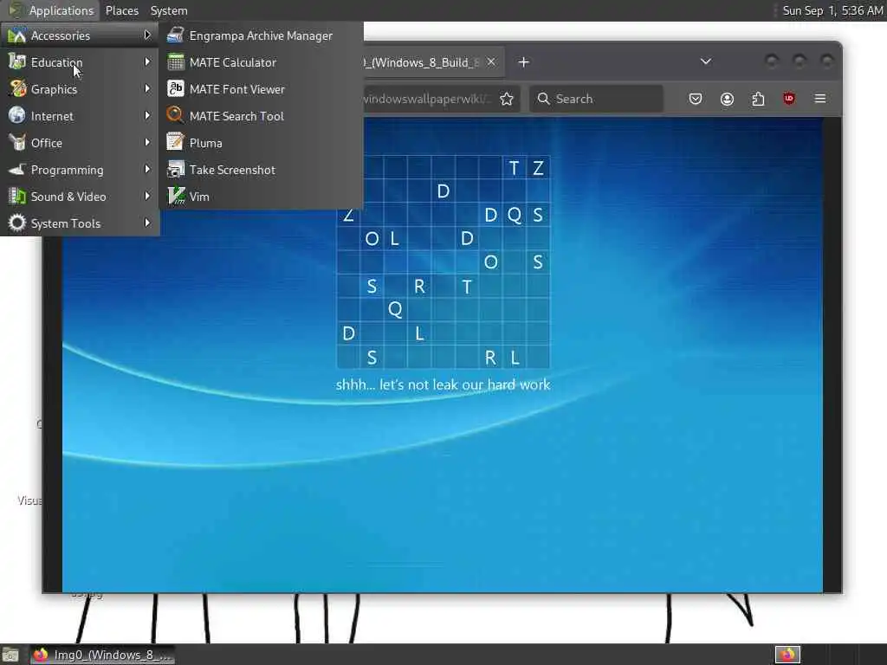887x665 pixels.
Task: Click the uBlock Origin shield icon
Action: point(789,99)
